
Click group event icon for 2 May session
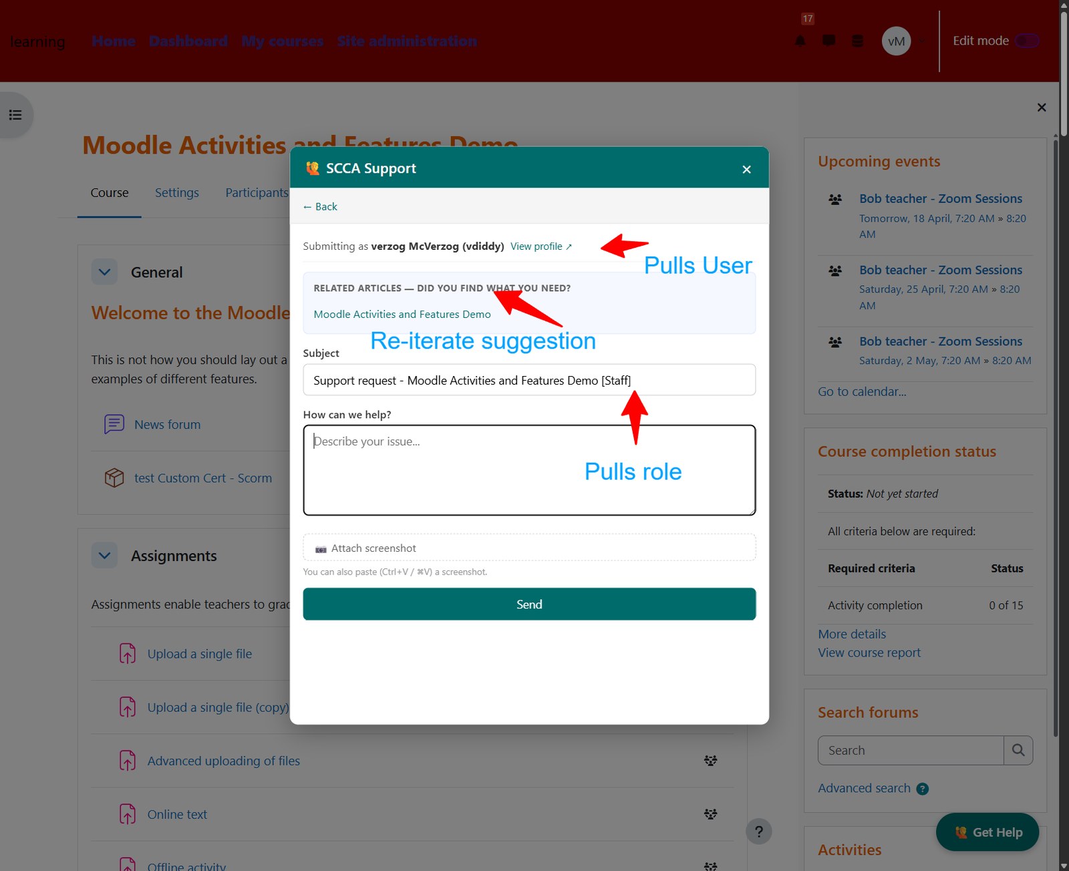pos(835,342)
